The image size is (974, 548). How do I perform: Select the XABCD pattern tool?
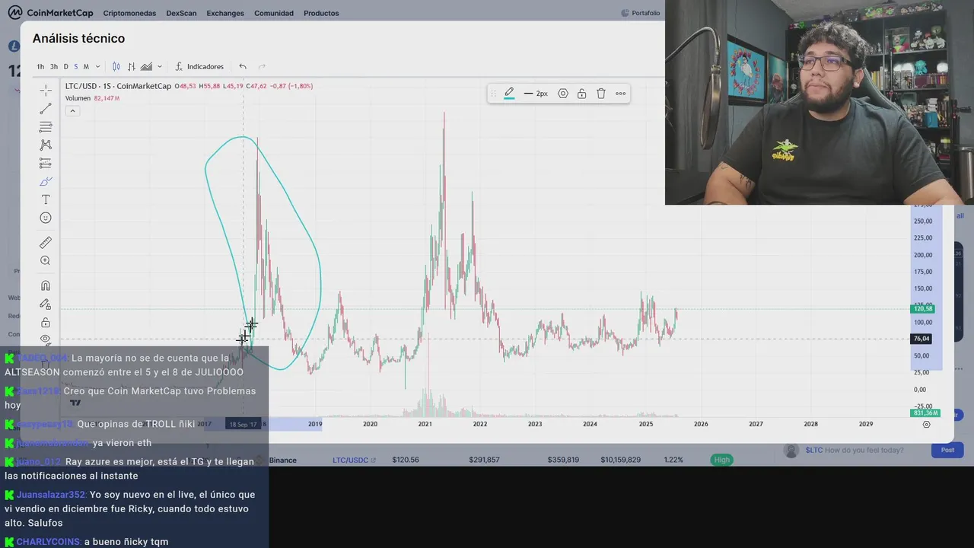(x=46, y=145)
